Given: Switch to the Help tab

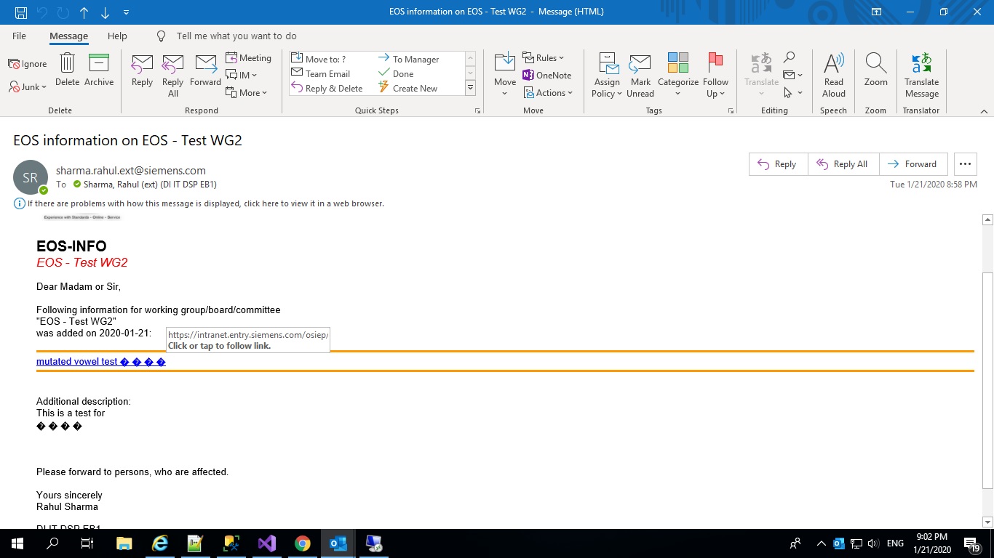Looking at the screenshot, I should pos(117,36).
